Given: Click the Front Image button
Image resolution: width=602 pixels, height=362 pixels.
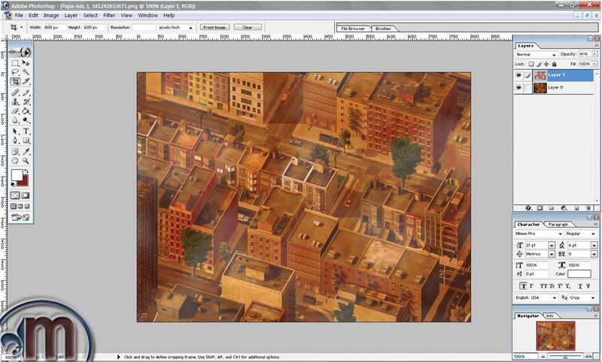Looking at the screenshot, I should [x=214, y=27].
